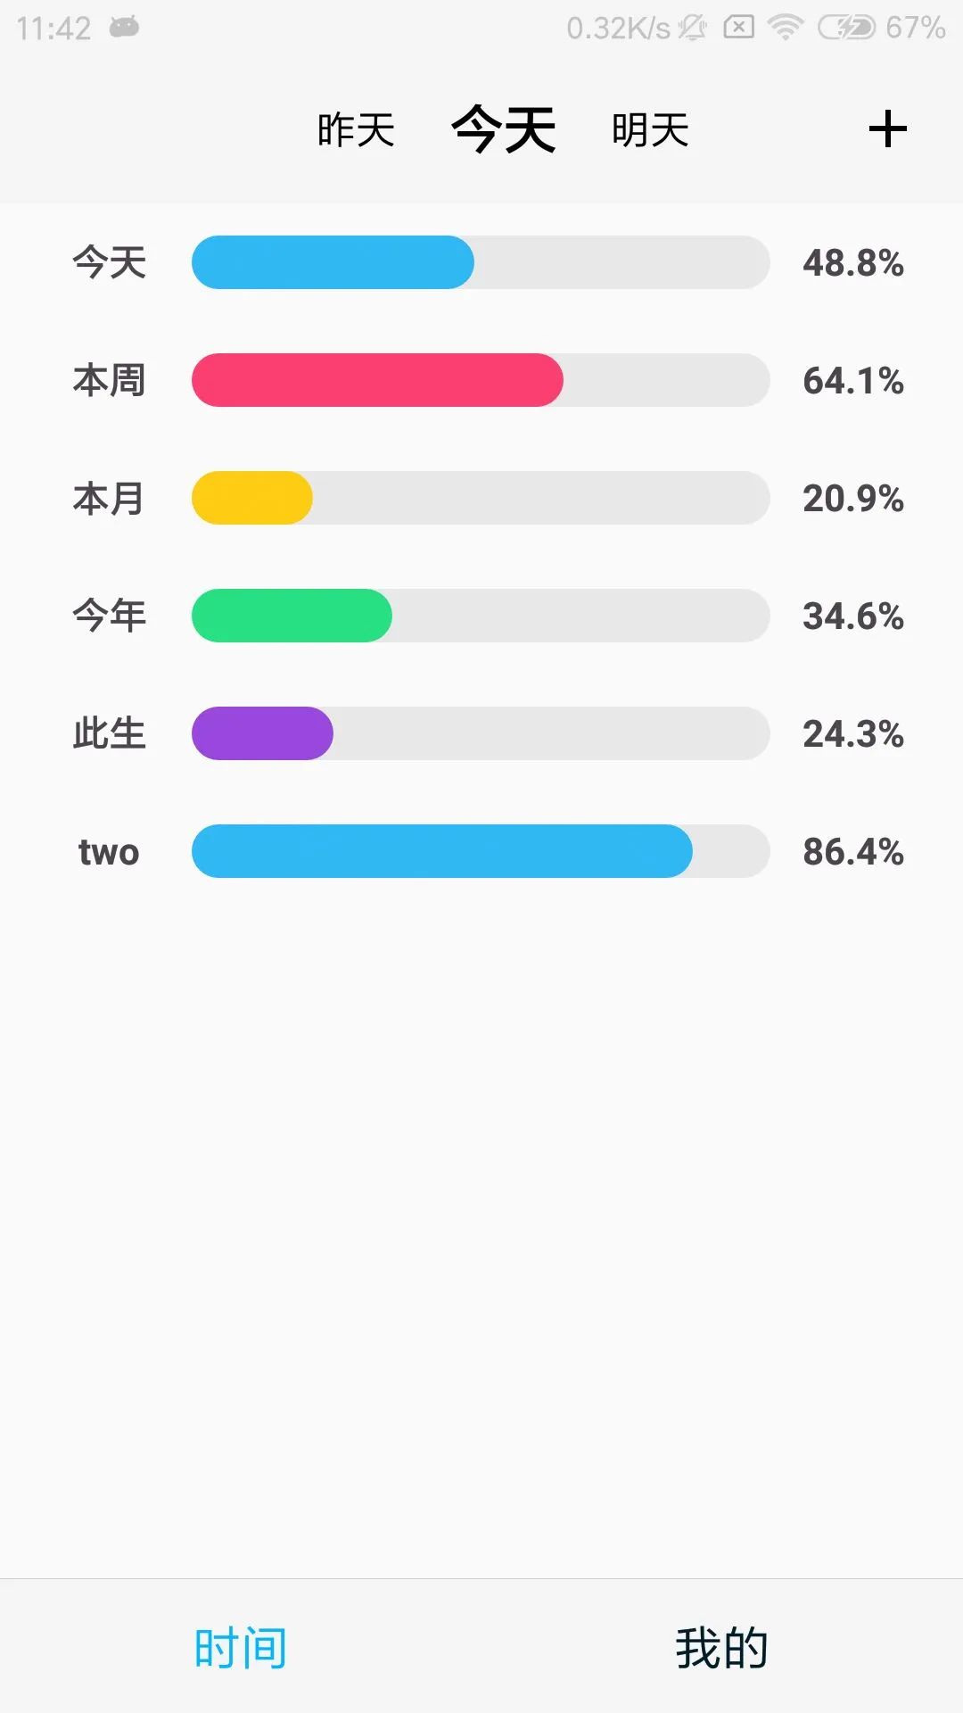Tap the green 今年 progress bar
Viewport: 963px width, 1713px height.
pos(480,616)
